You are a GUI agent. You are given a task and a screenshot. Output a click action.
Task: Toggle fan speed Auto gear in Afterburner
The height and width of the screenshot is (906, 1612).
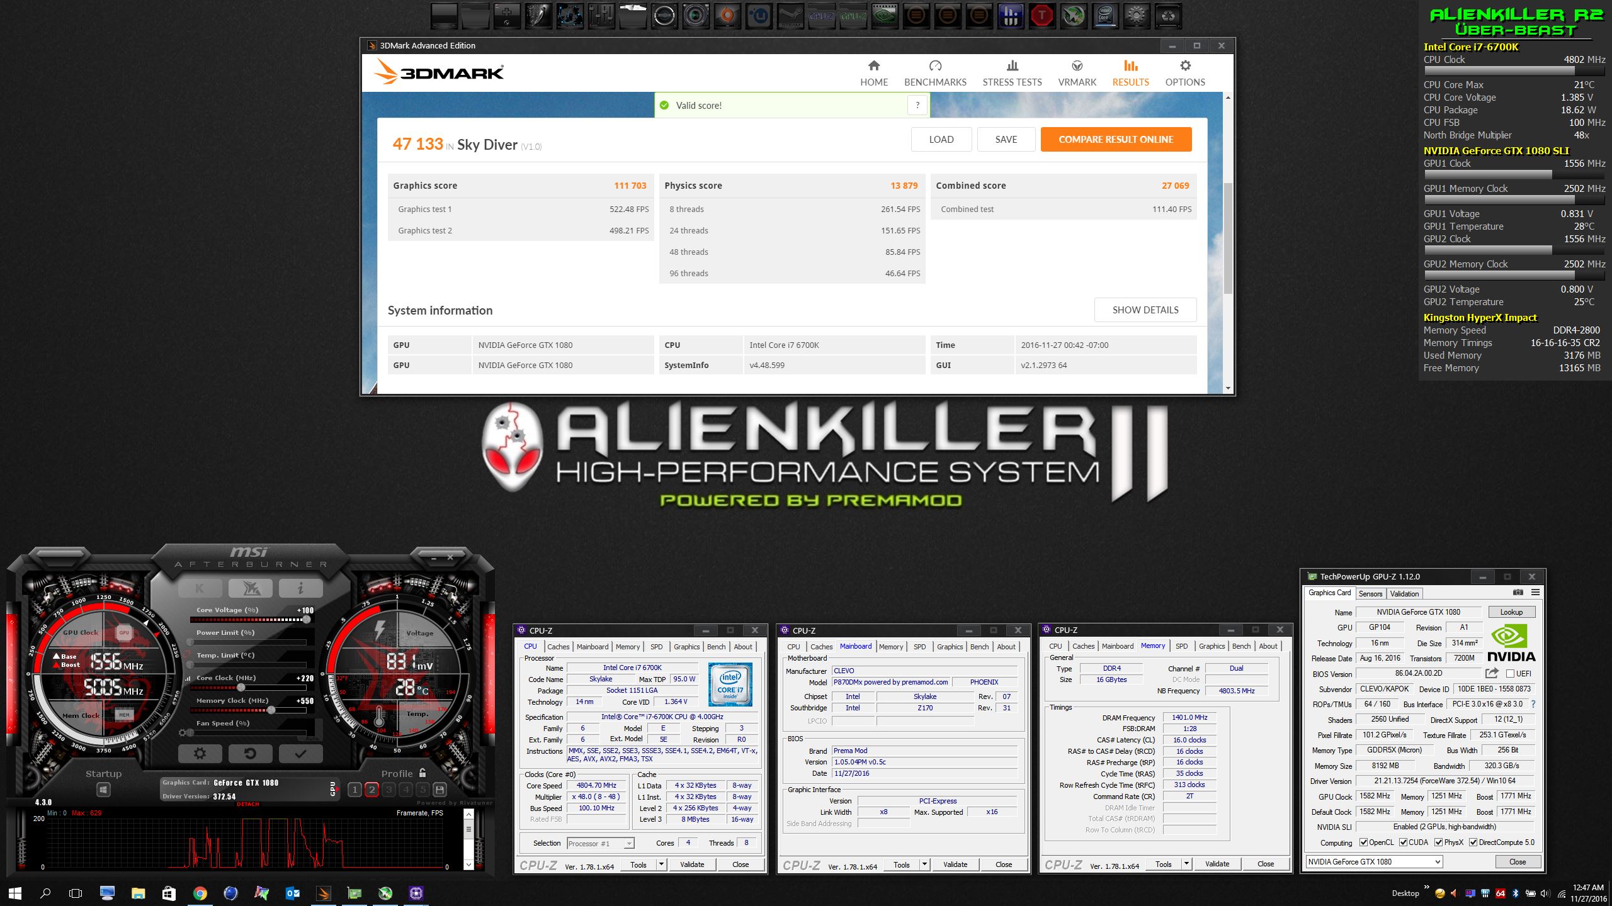coord(183,733)
